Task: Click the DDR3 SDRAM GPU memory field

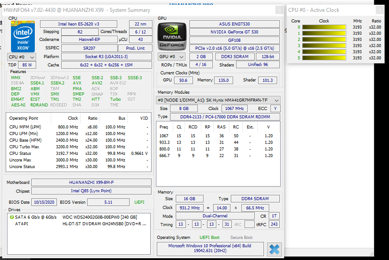Action: coord(235,56)
